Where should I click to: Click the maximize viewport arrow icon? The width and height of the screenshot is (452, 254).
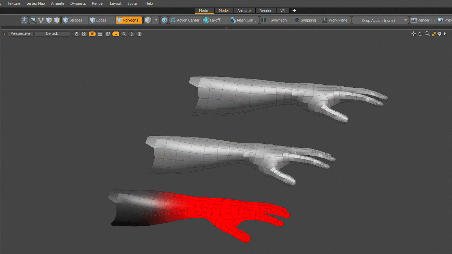click(x=434, y=34)
